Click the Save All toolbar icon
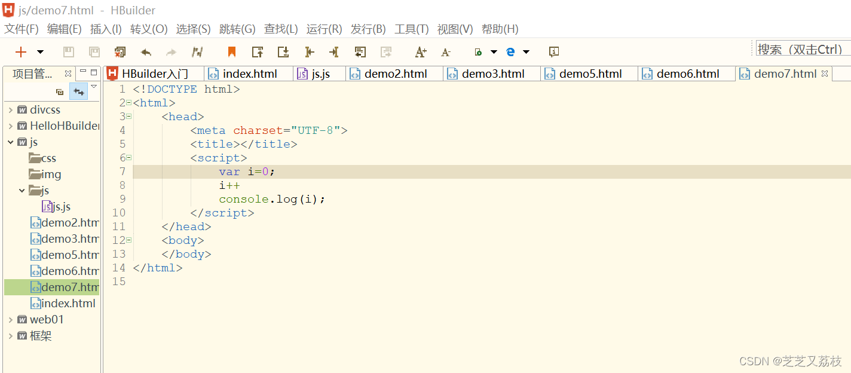 (94, 52)
